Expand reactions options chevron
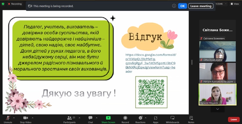Screen dimensions: 242x124 click(x=146, y=118)
